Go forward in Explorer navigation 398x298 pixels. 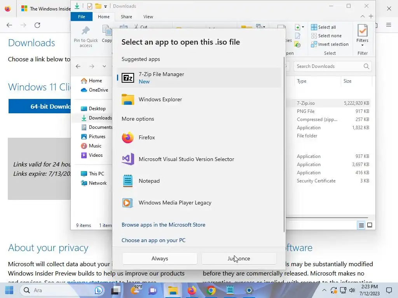click(92, 66)
